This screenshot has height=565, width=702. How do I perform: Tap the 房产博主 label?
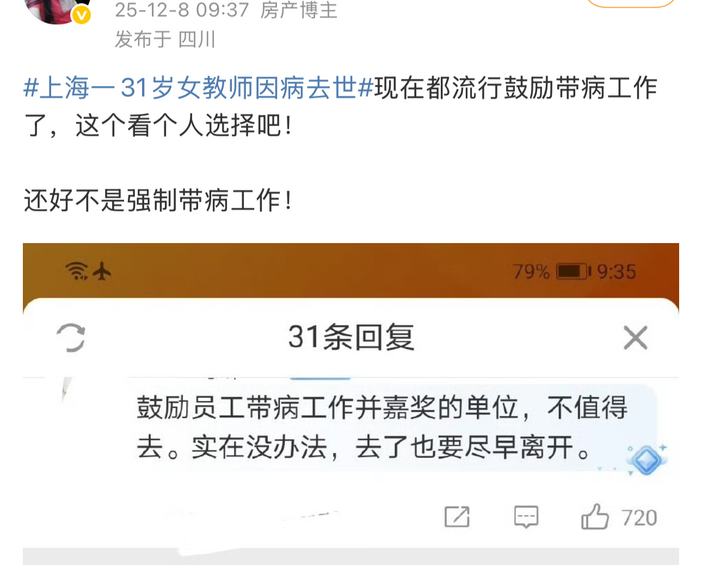[x=299, y=10]
